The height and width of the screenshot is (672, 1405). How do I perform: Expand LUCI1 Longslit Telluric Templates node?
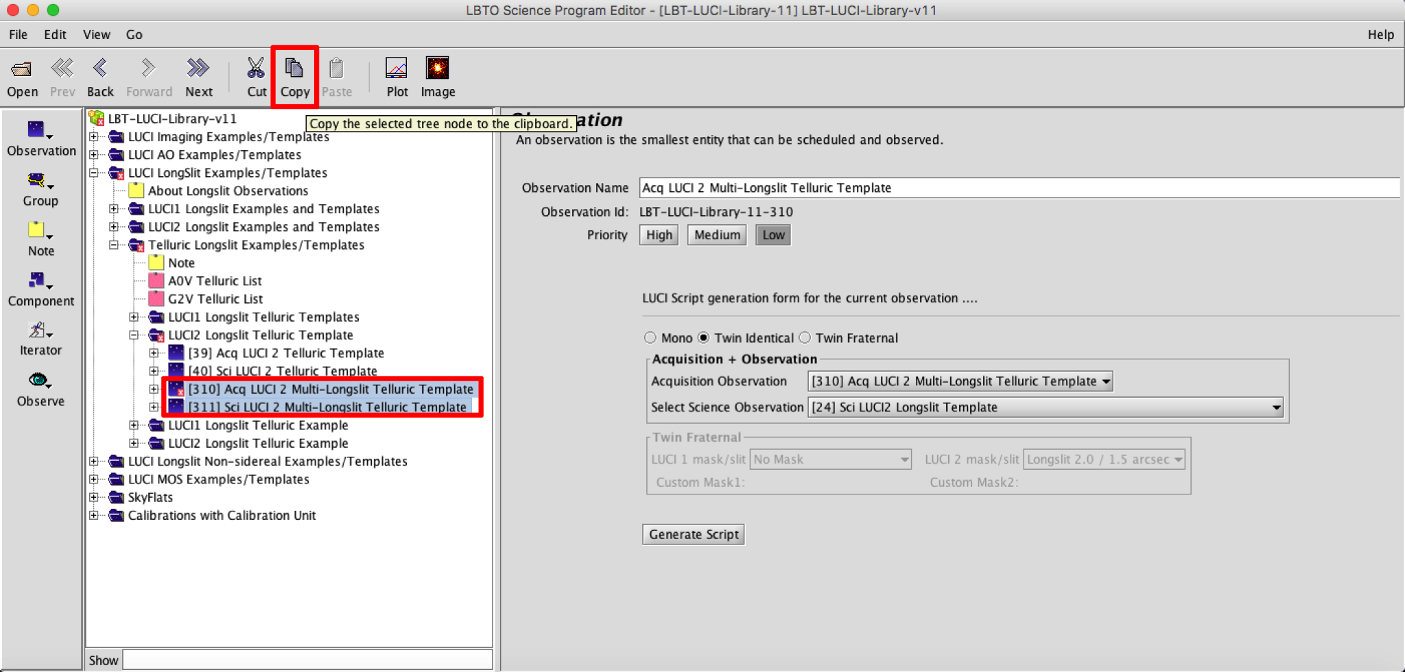pyautogui.click(x=134, y=317)
